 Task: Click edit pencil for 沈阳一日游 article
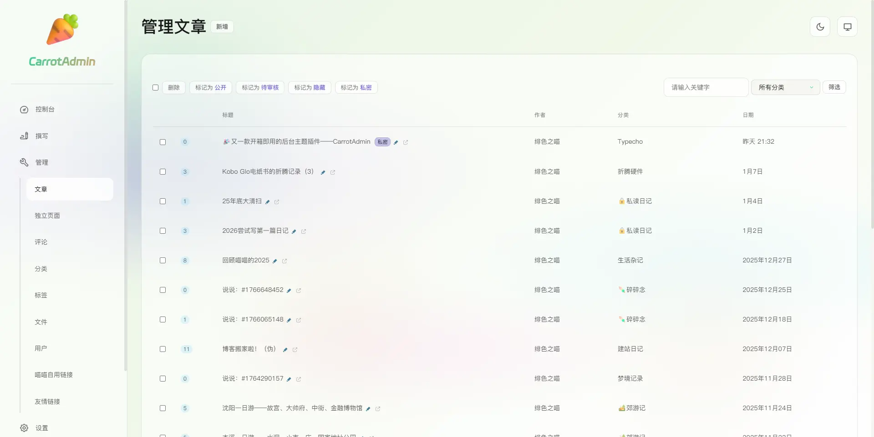[x=368, y=409]
